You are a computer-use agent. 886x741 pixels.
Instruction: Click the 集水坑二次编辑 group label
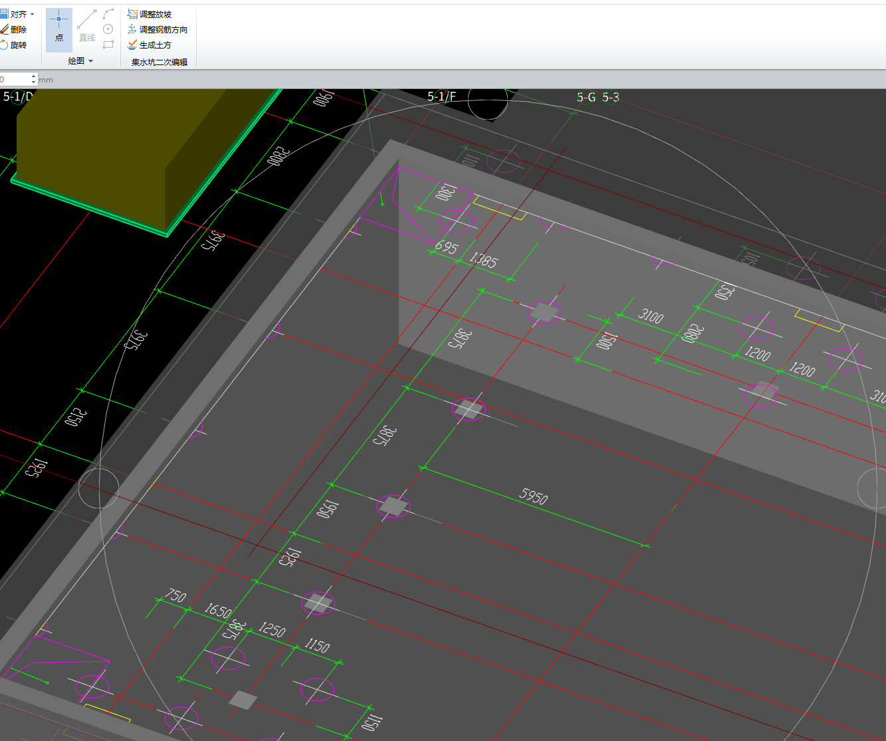[x=160, y=62]
